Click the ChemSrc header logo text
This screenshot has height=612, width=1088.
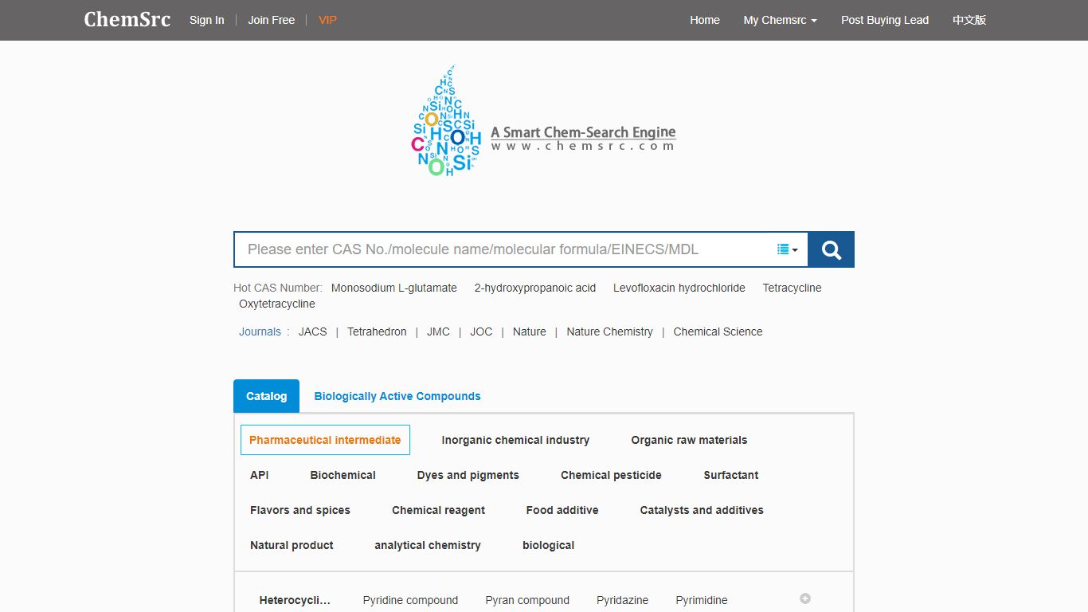(127, 19)
